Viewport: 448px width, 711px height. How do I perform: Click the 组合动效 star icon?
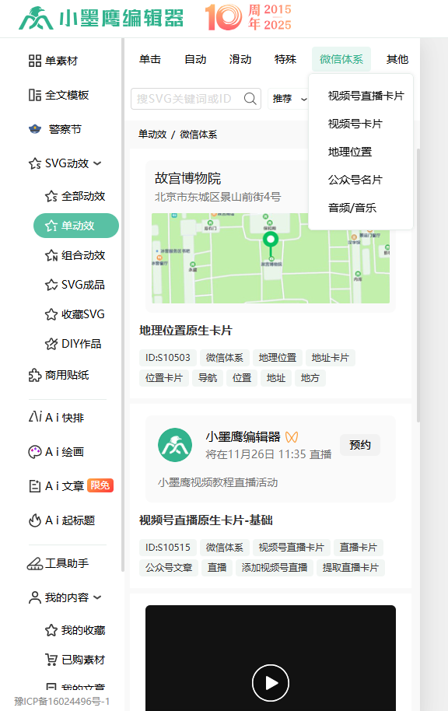(51, 255)
